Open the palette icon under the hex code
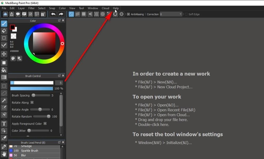Screen dimensions: 264x159 pyautogui.click(x=13, y=58)
